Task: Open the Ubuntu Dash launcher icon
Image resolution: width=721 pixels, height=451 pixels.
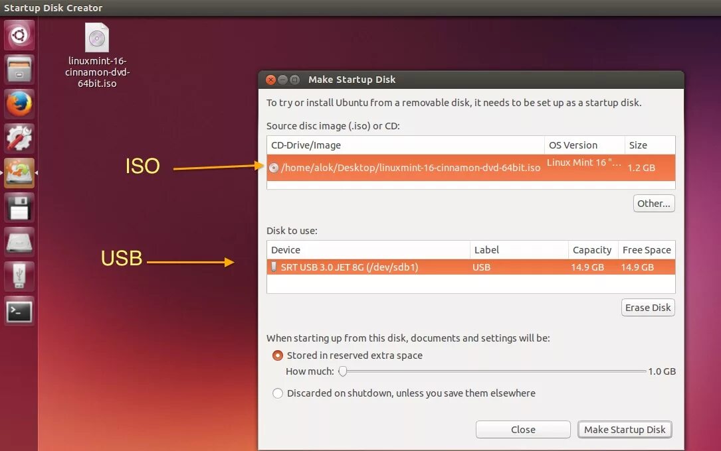Action: coord(19,35)
